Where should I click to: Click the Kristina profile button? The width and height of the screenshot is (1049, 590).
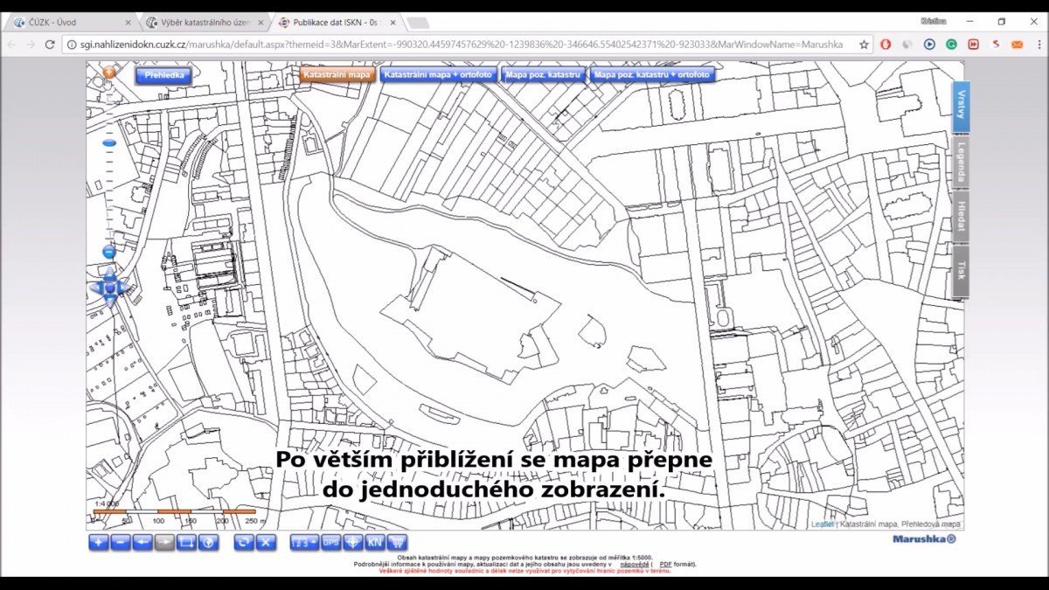933,21
